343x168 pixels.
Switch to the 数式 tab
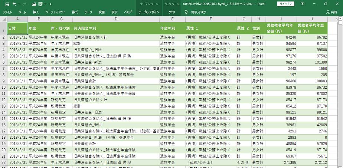tap(75, 12)
